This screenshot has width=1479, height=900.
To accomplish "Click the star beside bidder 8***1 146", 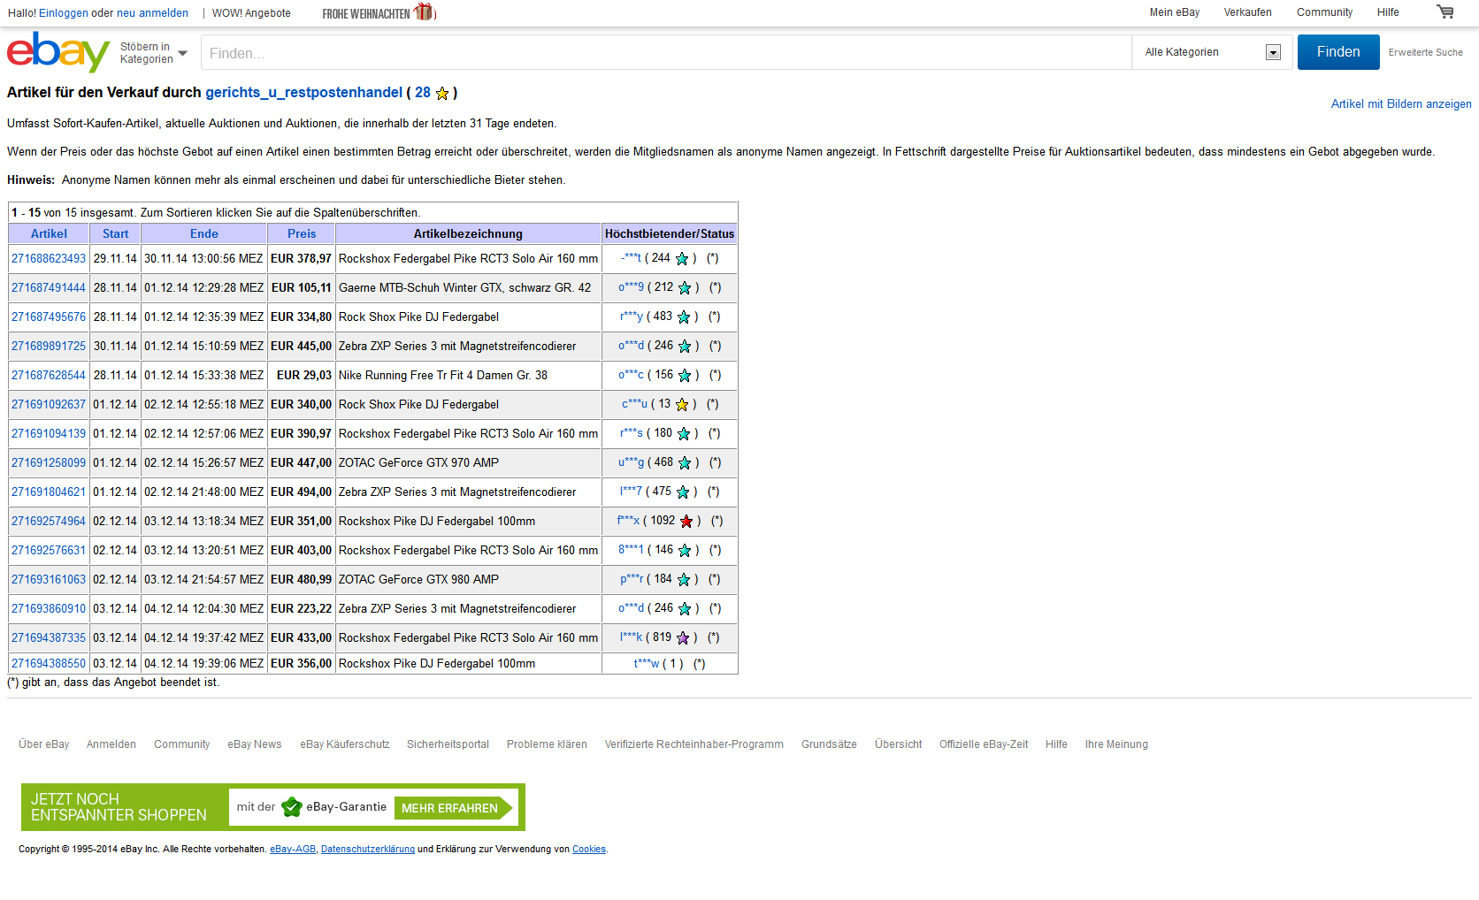I will click(685, 550).
